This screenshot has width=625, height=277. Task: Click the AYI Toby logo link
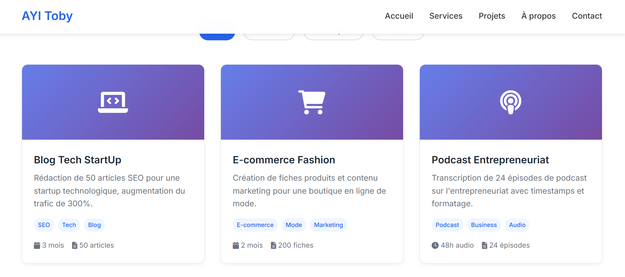47,16
